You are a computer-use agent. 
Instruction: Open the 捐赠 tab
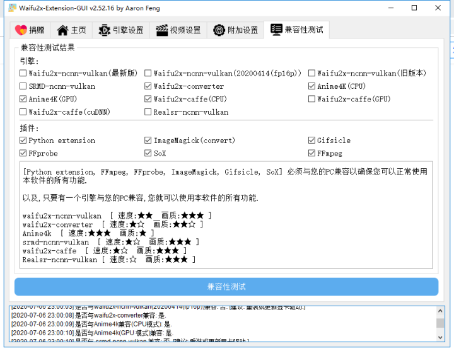(30, 30)
